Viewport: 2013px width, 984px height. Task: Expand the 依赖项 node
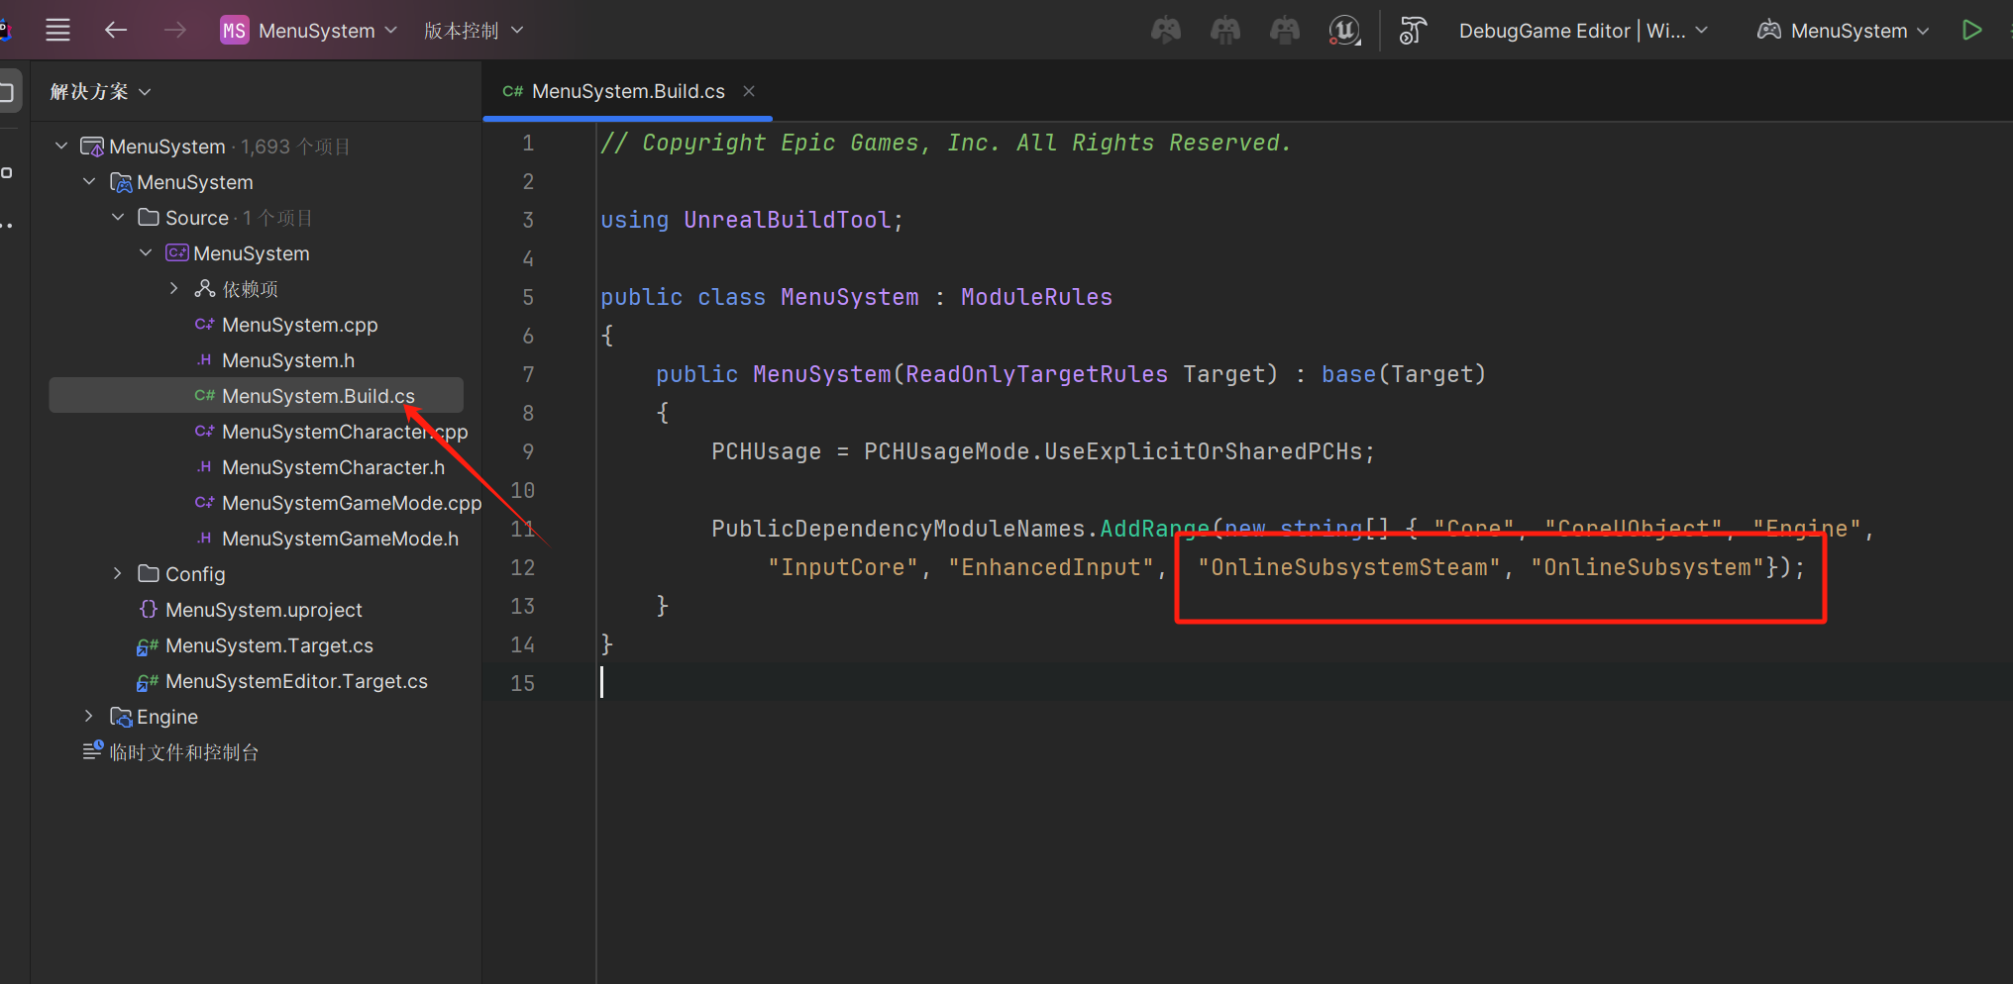coord(174,288)
